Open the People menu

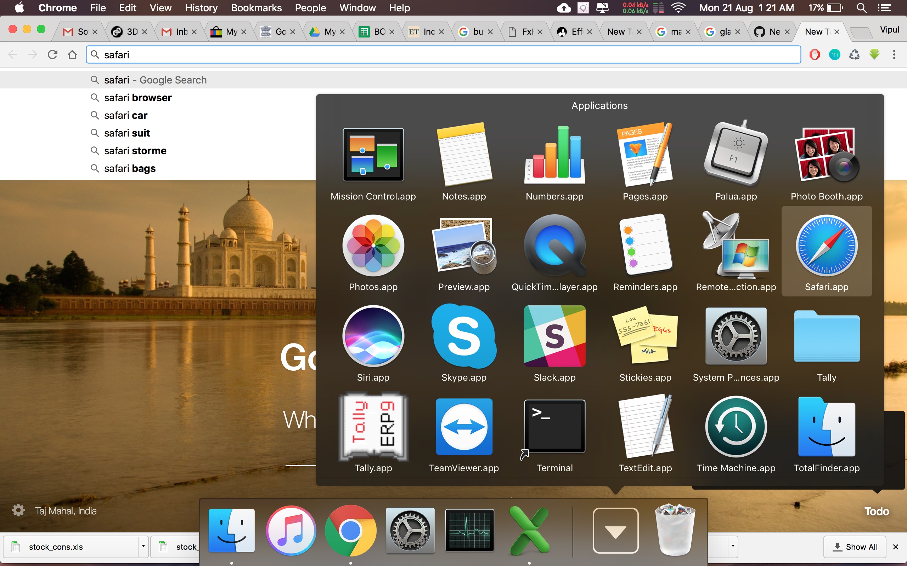(x=310, y=8)
